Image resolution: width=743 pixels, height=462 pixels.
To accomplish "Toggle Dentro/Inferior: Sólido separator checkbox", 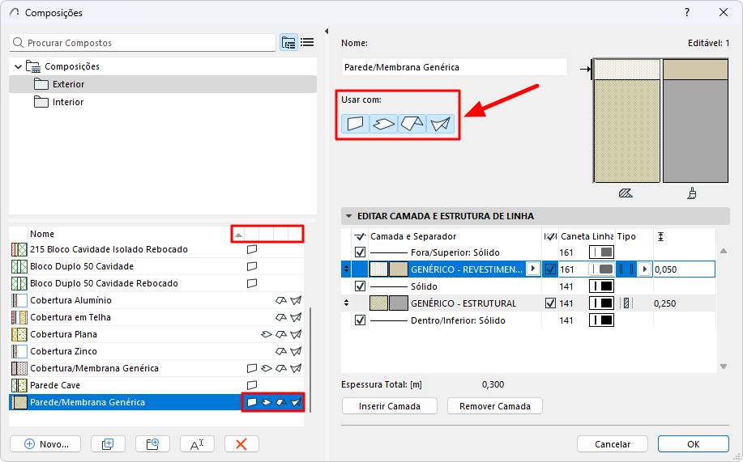I will coord(360,320).
